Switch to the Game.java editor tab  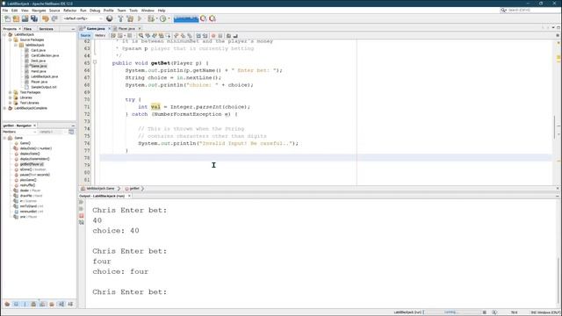pos(96,29)
